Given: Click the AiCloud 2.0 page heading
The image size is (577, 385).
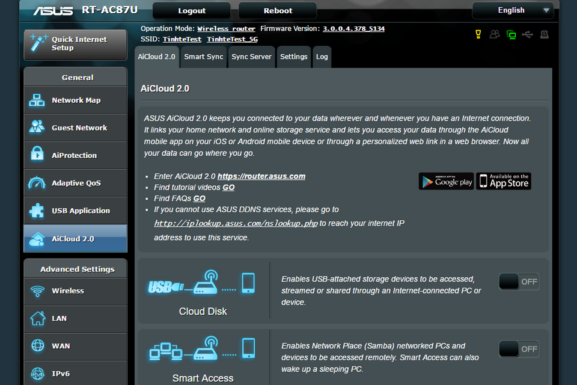Looking at the screenshot, I should point(165,89).
